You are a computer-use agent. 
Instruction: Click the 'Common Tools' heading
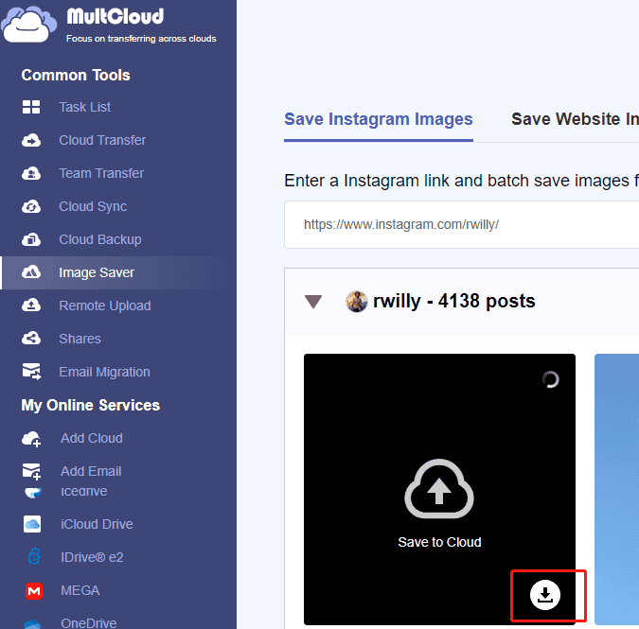(76, 75)
